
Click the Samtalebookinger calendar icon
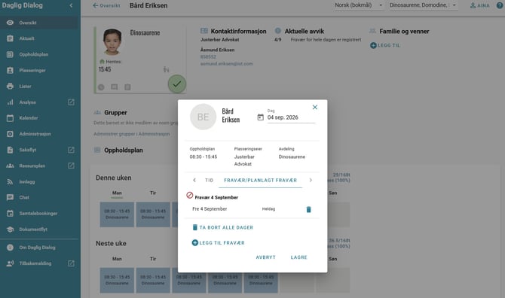[x=10, y=214]
